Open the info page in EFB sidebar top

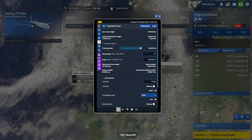click(x=99, y=26)
